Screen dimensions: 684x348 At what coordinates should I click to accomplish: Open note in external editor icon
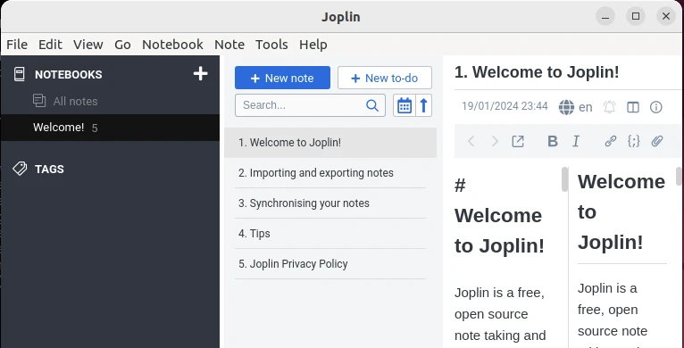tap(518, 141)
